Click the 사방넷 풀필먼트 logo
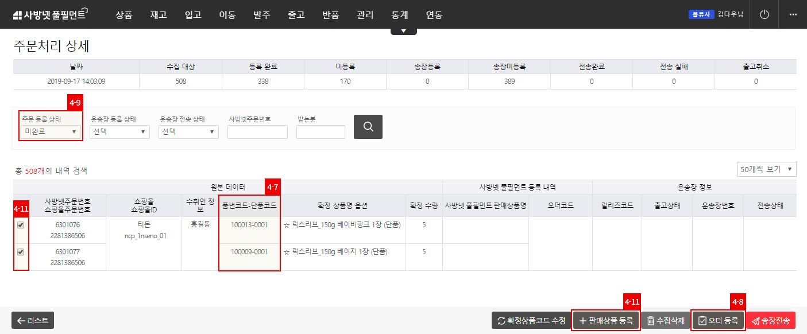 coord(49,15)
